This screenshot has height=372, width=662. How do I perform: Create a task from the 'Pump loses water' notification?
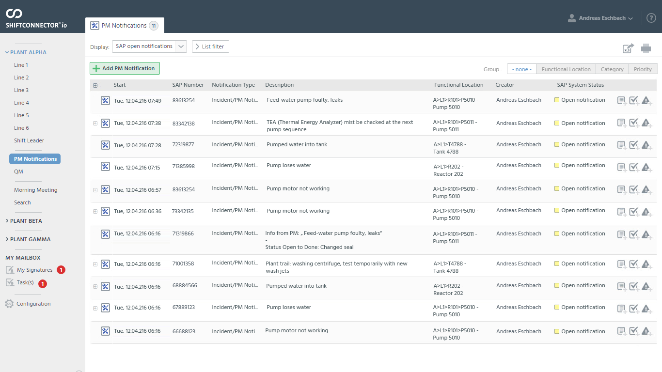634,166
